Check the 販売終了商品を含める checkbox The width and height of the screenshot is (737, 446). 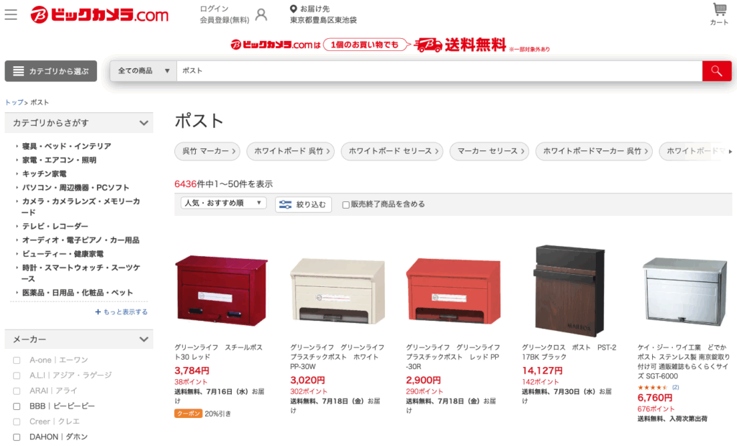tap(346, 205)
